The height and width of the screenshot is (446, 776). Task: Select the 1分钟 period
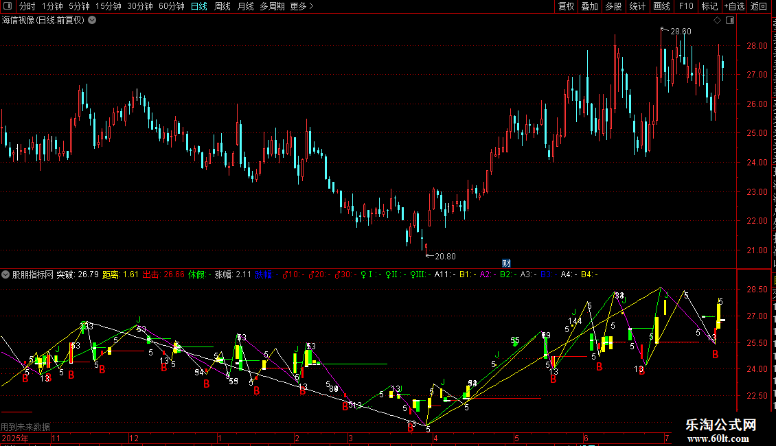[52, 6]
